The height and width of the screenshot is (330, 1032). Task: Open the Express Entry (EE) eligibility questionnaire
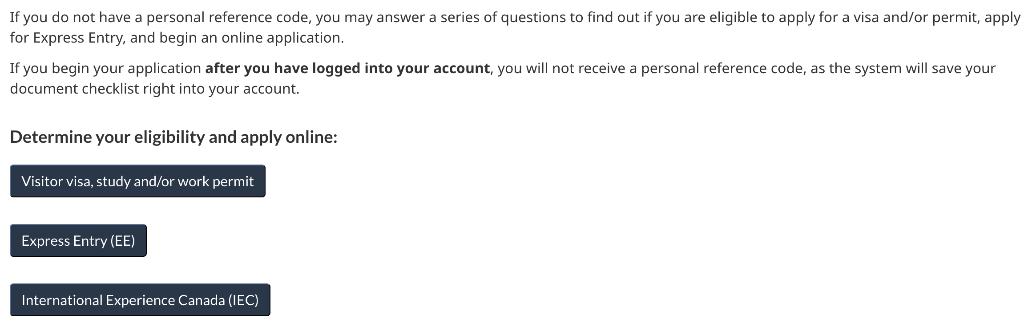coord(78,240)
